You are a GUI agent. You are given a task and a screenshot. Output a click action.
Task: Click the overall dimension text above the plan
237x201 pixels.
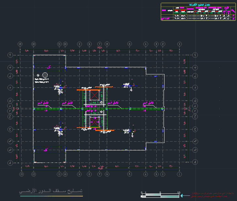[100, 48]
